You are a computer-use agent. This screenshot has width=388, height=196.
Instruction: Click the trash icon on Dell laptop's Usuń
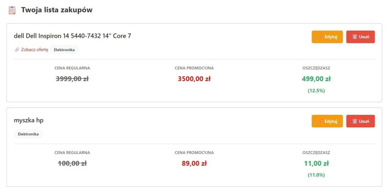click(x=355, y=37)
